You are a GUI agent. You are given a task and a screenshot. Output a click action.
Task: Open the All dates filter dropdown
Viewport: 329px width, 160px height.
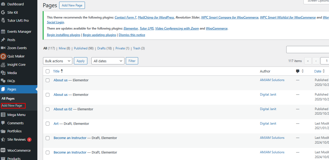(x=108, y=61)
